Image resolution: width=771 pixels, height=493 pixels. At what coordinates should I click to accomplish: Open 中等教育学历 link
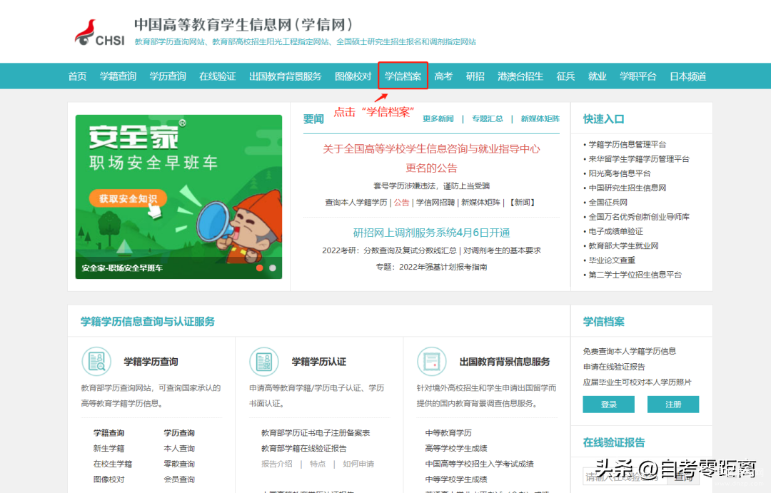[448, 433]
